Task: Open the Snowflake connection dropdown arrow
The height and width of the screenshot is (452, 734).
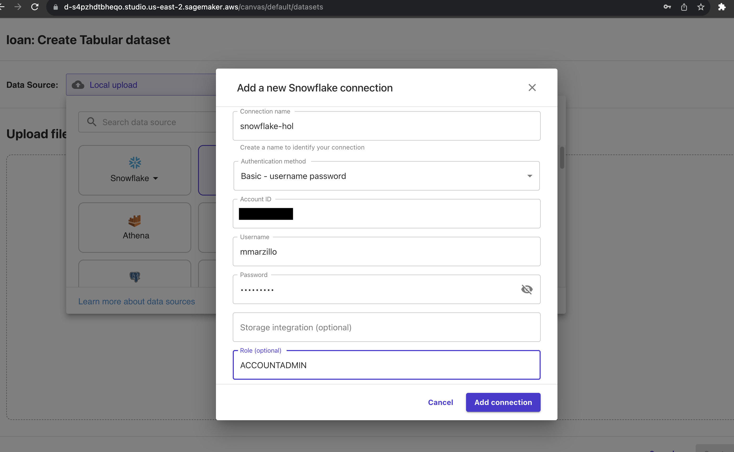Action: click(156, 178)
